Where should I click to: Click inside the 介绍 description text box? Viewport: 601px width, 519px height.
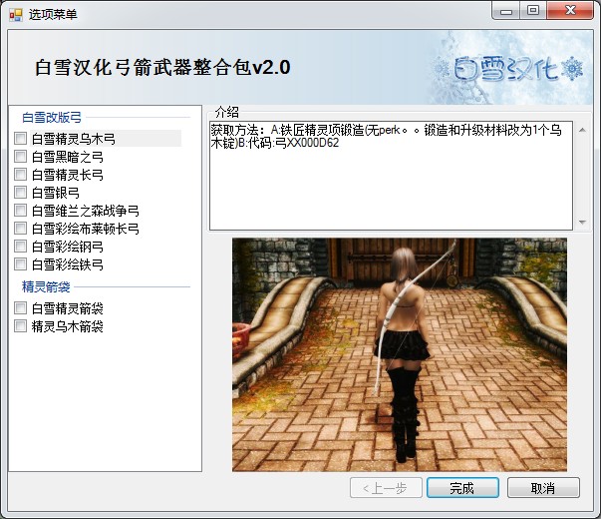(x=391, y=176)
